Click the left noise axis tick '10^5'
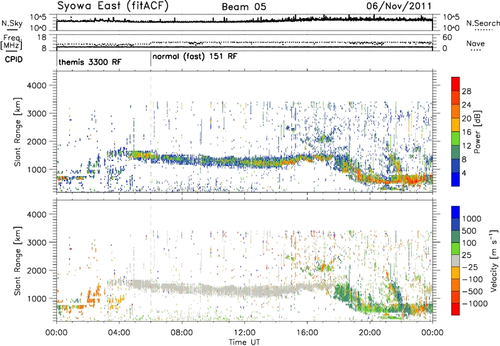Screen dimensions: 500x346 click(38, 17)
